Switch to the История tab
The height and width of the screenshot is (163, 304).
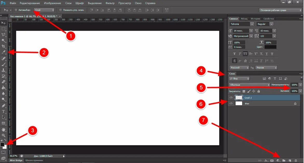tap(255, 19)
